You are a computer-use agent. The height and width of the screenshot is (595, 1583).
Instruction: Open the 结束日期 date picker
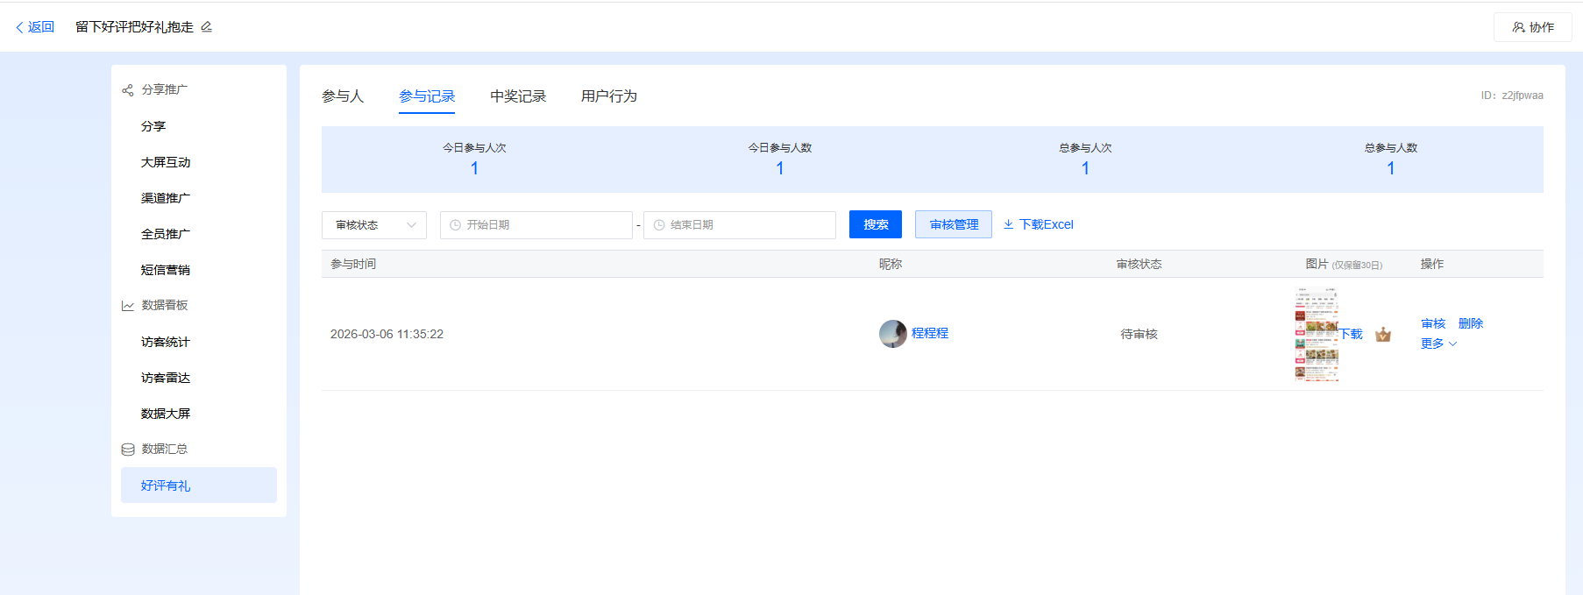pos(740,225)
